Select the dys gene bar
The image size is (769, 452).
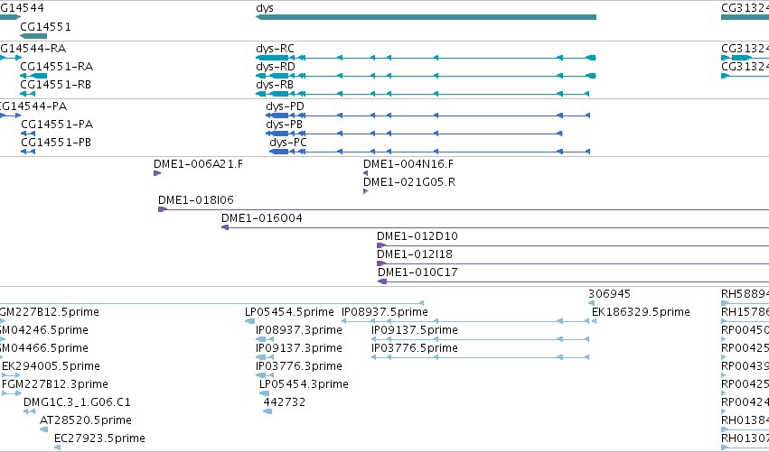[426, 17]
